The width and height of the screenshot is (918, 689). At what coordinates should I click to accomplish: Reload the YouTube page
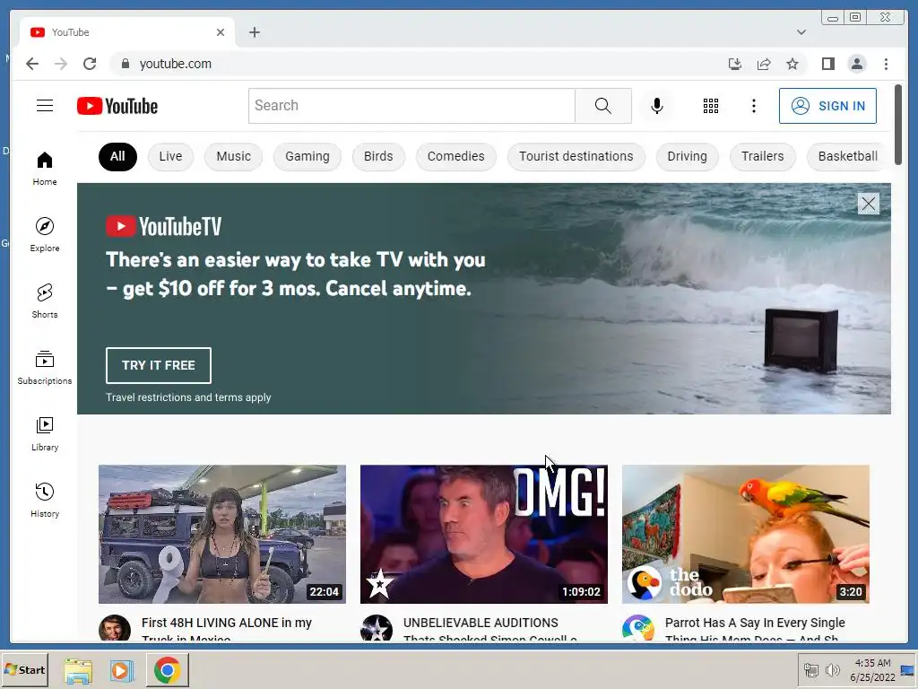point(90,64)
